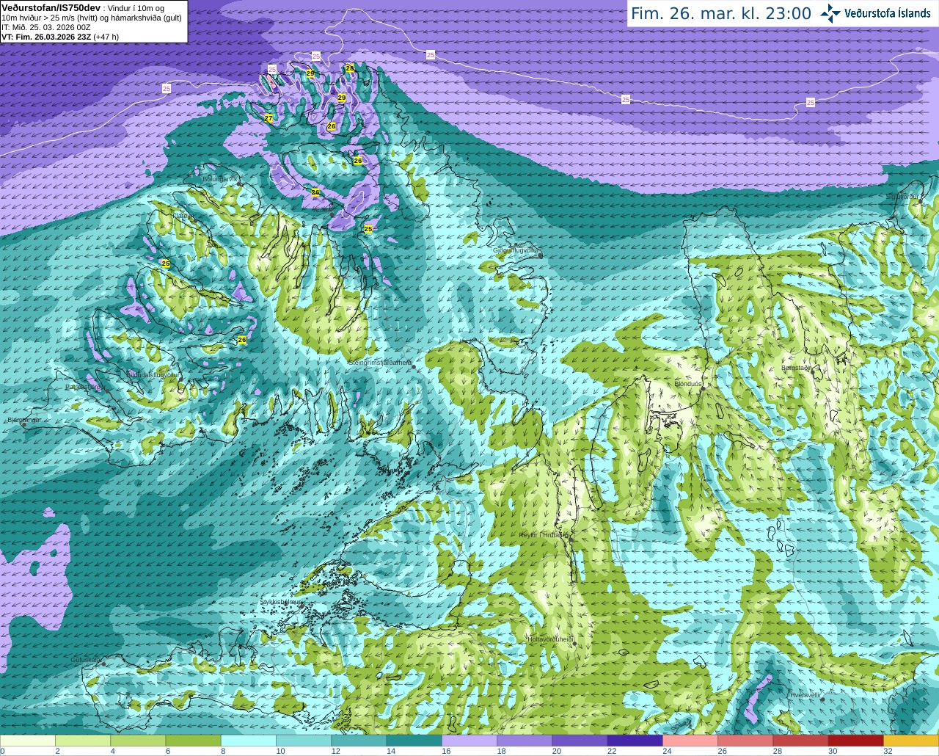939x756 pixels.
Task: Select the orange legend swatch above 32
Action: pos(910,741)
